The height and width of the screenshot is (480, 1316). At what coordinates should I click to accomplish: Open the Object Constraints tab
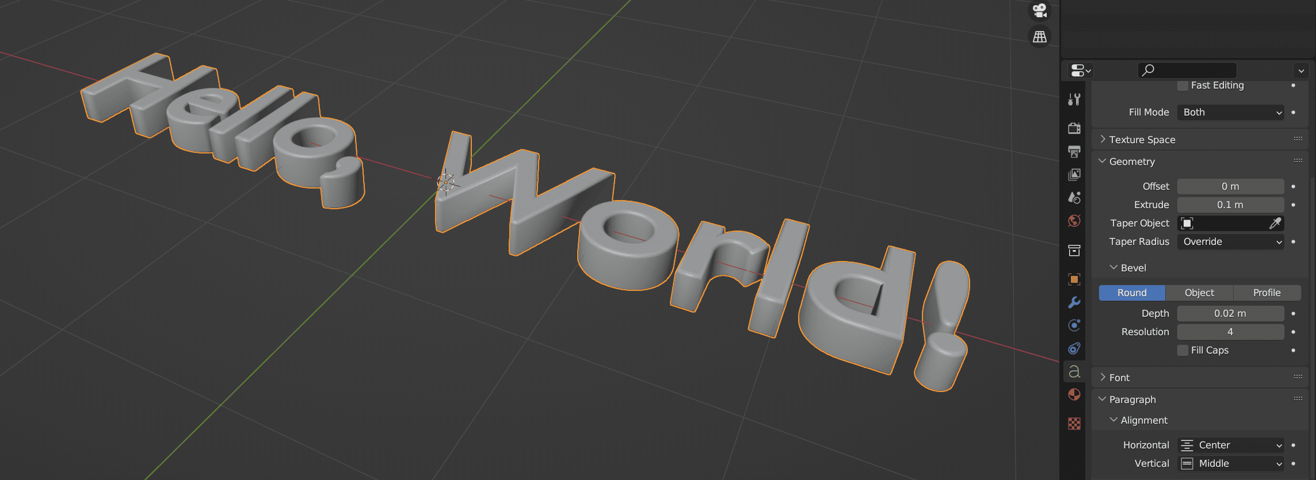point(1074,348)
